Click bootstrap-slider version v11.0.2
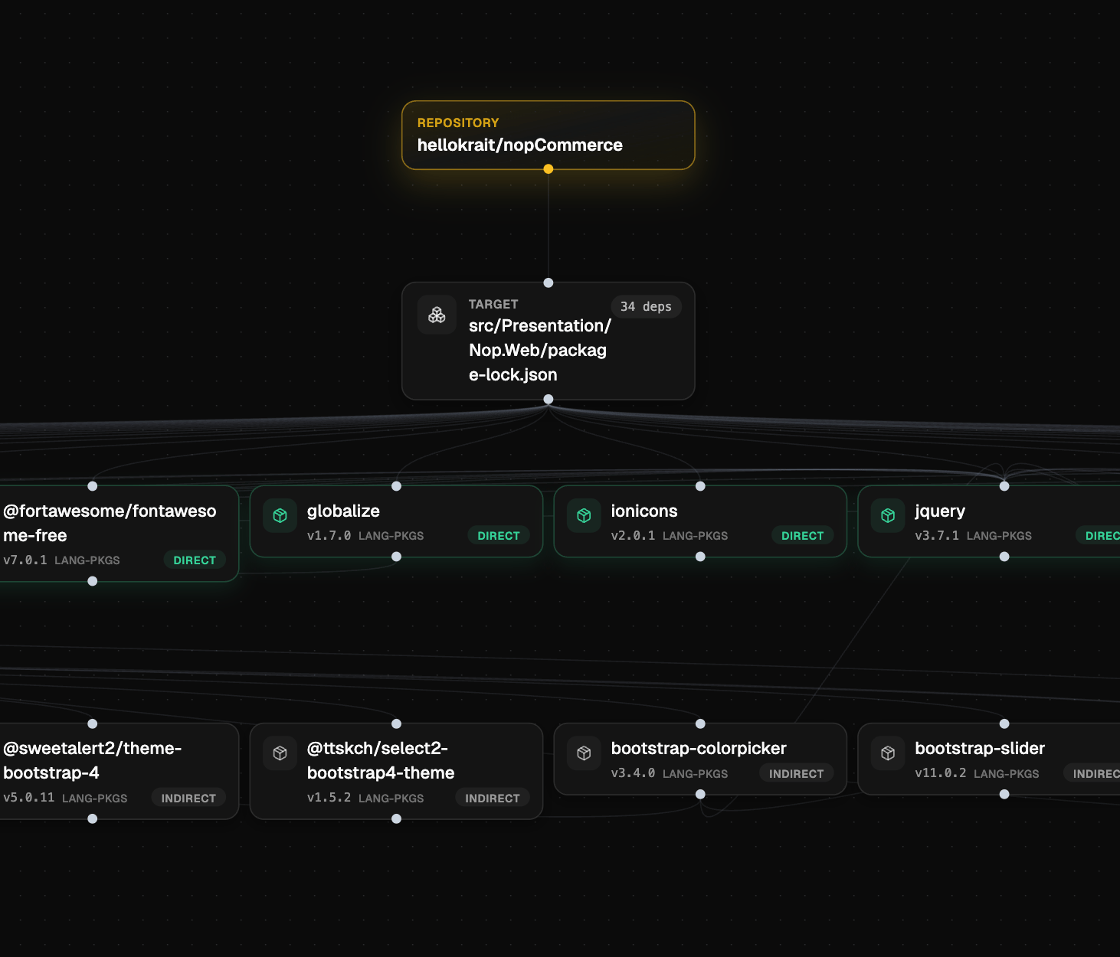 (941, 774)
